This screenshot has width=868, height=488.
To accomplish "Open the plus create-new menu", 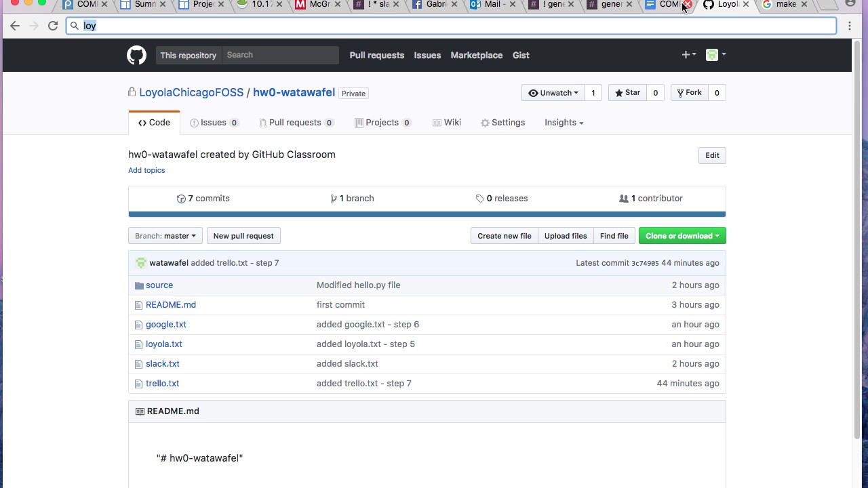I will [688, 55].
